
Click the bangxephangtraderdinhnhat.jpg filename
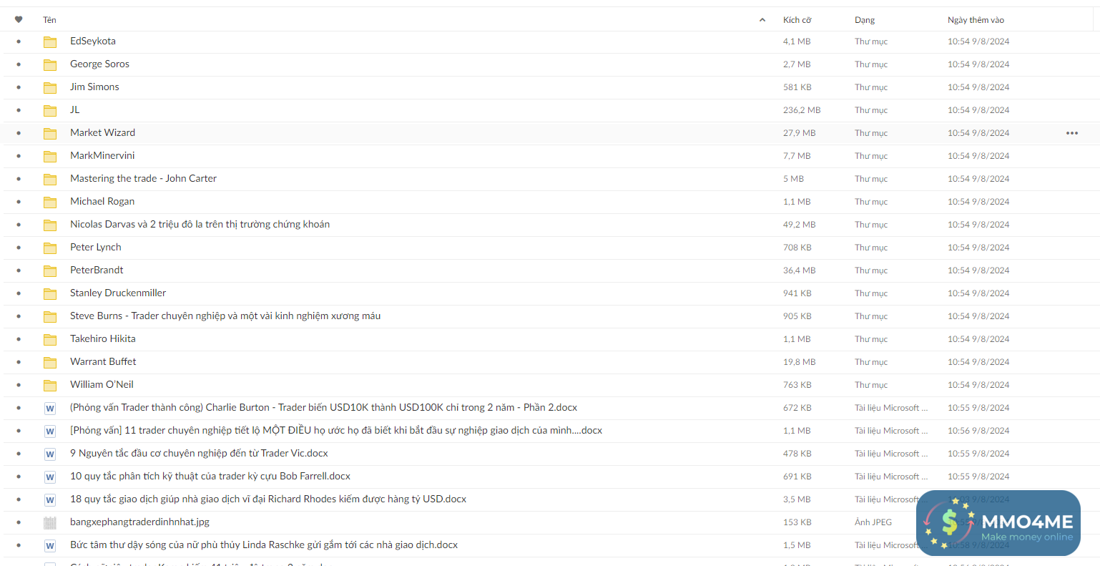point(139,522)
